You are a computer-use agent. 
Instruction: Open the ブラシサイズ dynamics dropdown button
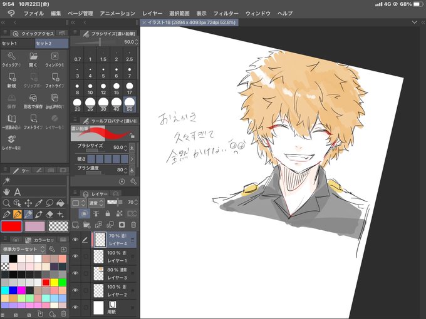(132, 148)
